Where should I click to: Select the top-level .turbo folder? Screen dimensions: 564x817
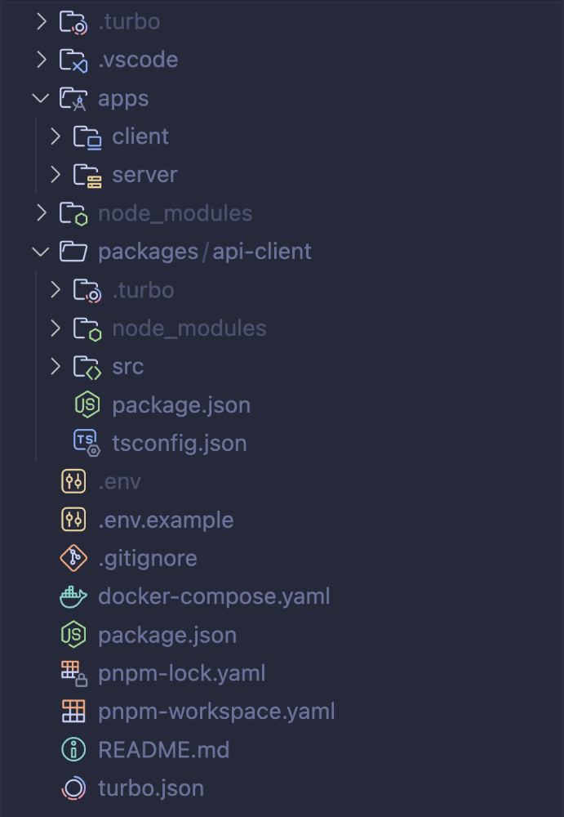(x=128, y=21)
